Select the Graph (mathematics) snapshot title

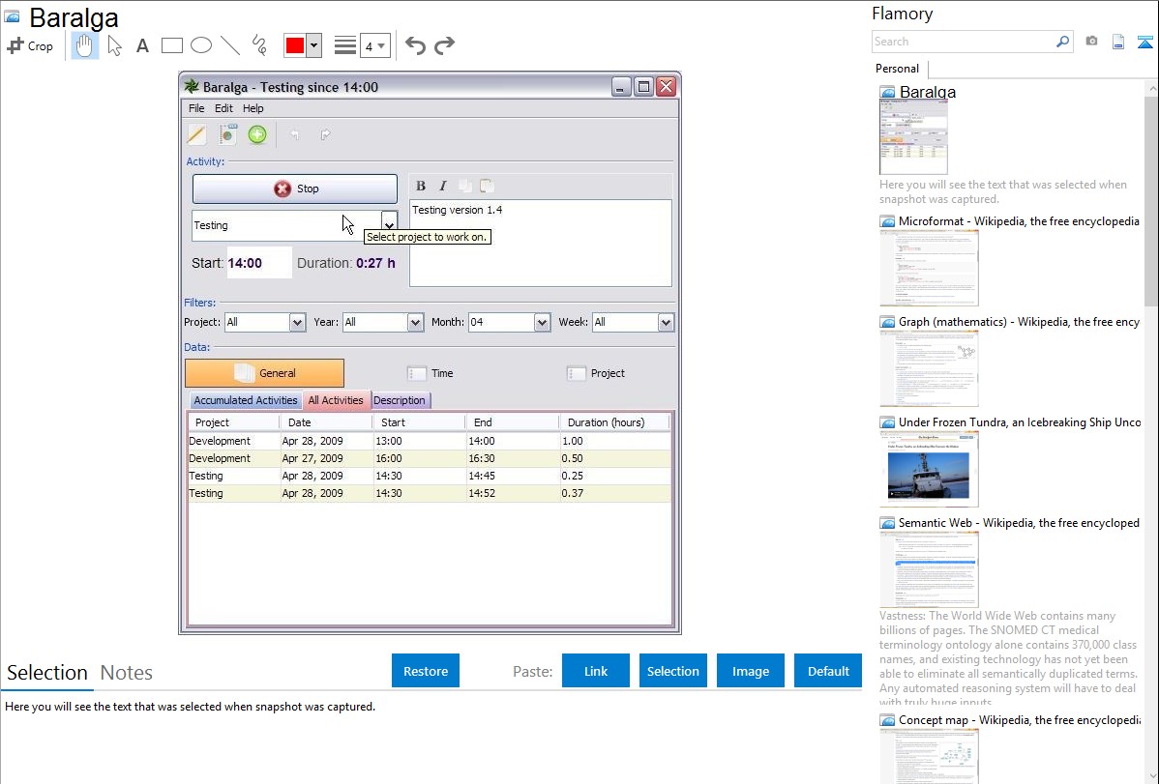point(1019,322)
